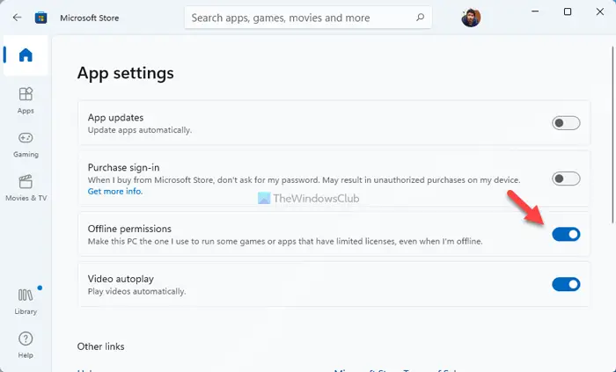616x372 pixels.
Task: Open the Get more info link
Action: pyautogui.click(x=115, y=191)
